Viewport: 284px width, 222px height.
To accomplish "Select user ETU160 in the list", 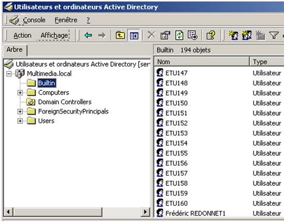I will (177, 203).
